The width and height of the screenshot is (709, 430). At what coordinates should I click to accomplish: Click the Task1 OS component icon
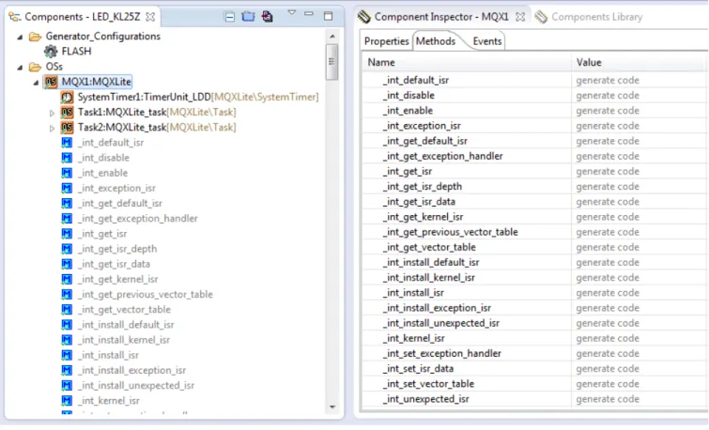[x=67, y=112]
